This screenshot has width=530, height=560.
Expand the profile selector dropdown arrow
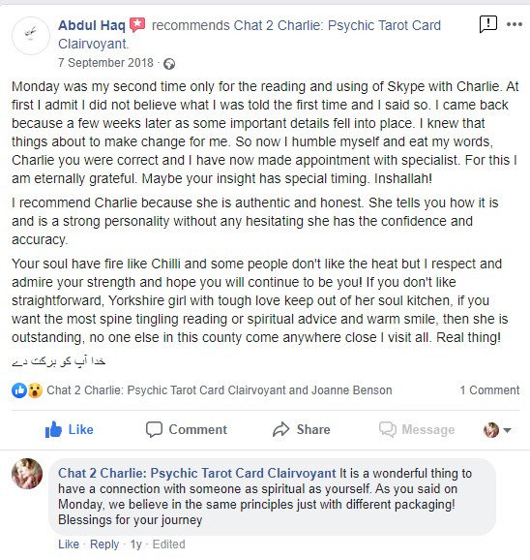pos(507,430)
